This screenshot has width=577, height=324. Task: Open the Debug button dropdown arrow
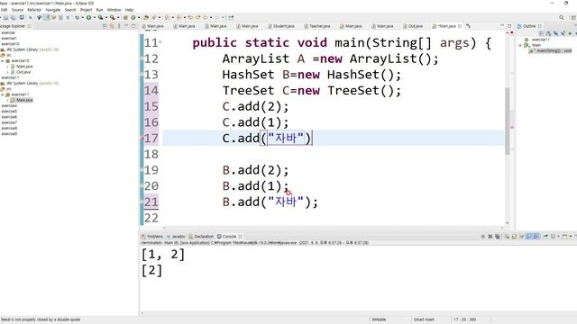click(82, 17)
